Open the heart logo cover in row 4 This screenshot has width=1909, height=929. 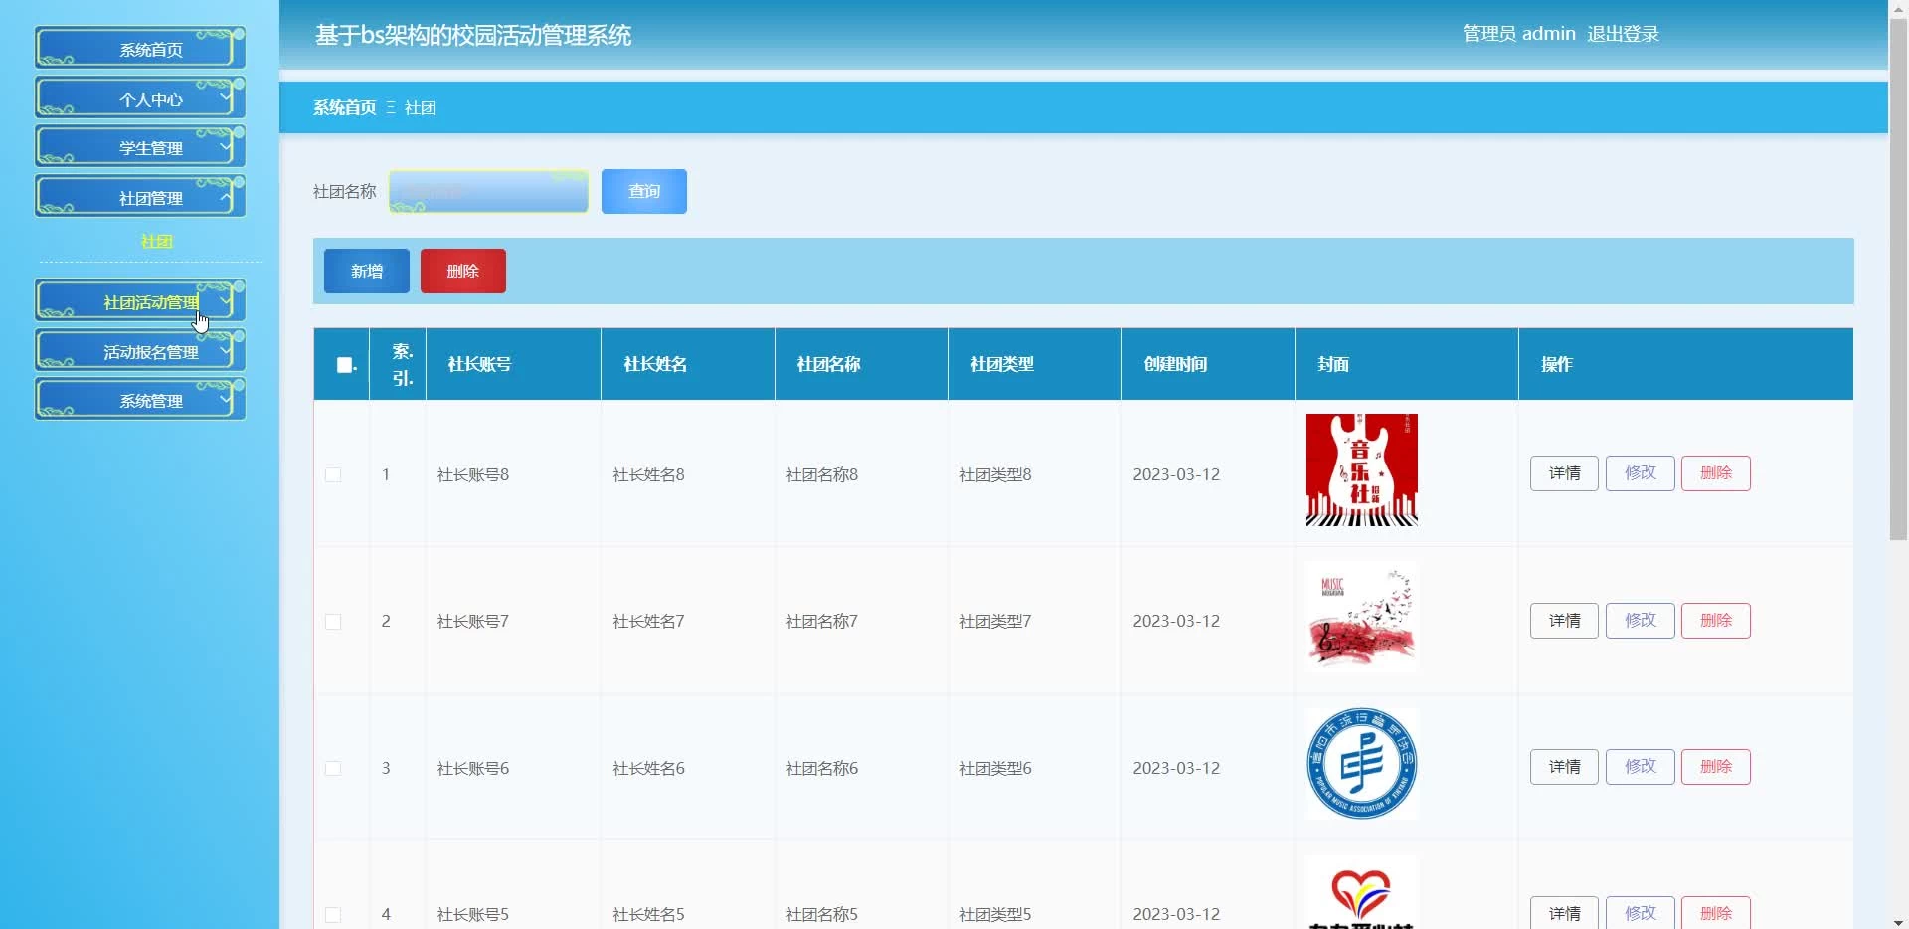pyautogui.click(x=1362, y=891)
